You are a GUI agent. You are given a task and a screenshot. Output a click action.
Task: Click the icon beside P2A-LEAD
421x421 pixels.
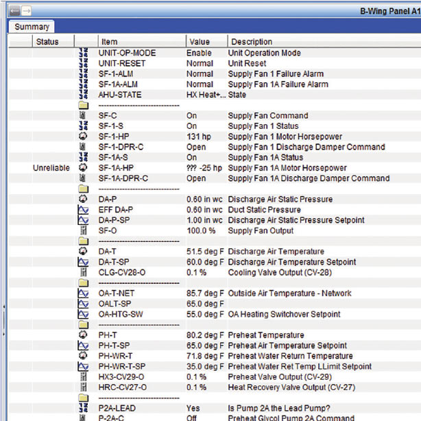tap(83, 408)
